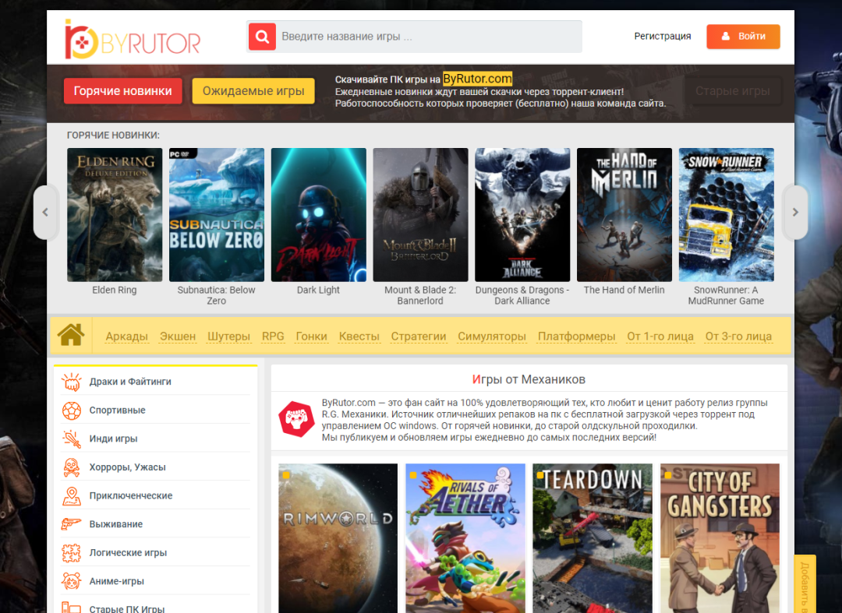
Task: Go to previous games in the carousel
Action: (x=46, y=213)
